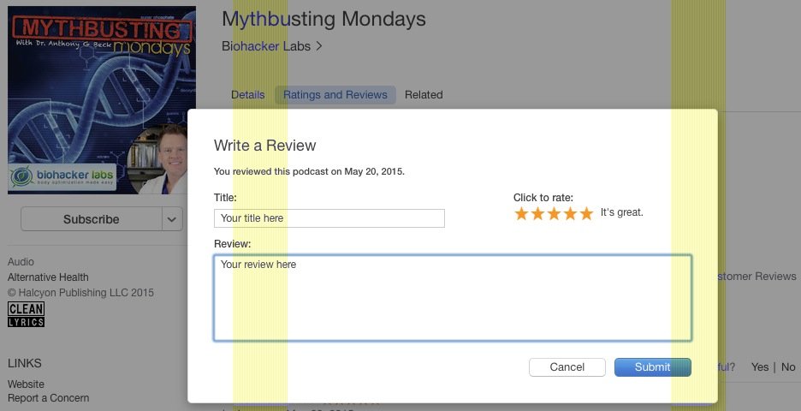Click the Subscribe button
The width and height of the screenshot is (801, 411).
(92, 219)
